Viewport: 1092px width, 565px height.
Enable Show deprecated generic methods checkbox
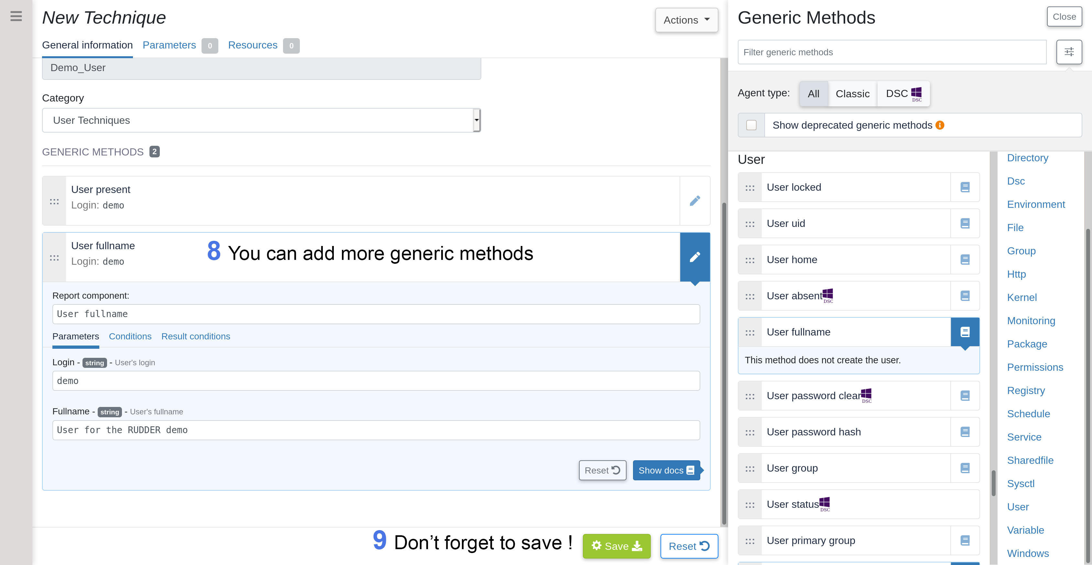click(x=751, y=125)
